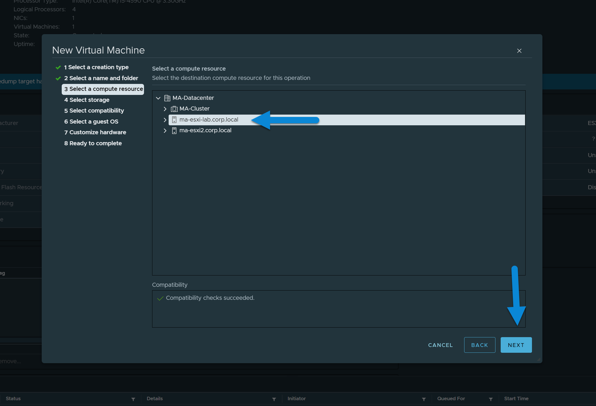Click the NEXT button
The height and width of the screenshot is (406, 596).
(x=516, y=345)
